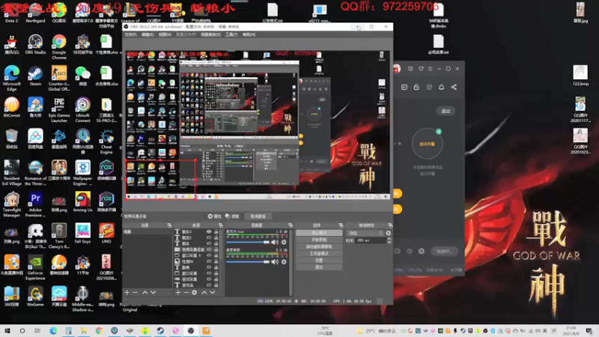Image resolution: width=599 pixels, height=337 pixels.
Task: Pop out the 混音器 mixer dock
Action: (291, 225)
